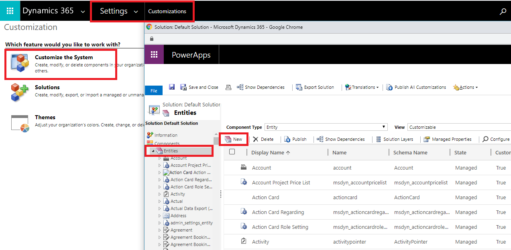The height and width of the screenshot is (250, 511).
Task: Click the Publish All Customizations toolbar item
Action: pos(416,87)
